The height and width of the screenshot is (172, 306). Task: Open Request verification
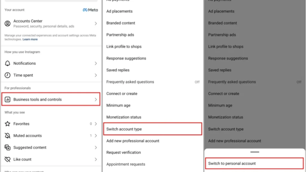(124, 152)
